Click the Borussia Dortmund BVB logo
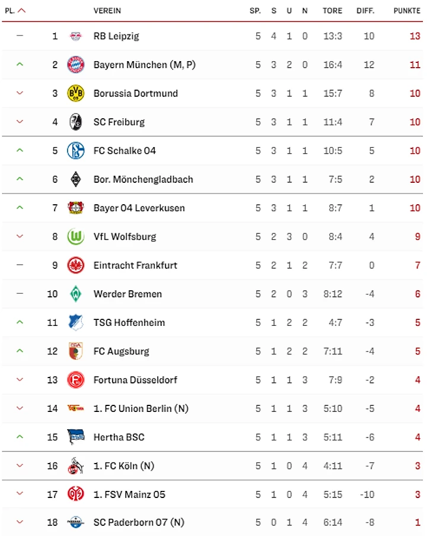433x536 pixels. [75, 93]
